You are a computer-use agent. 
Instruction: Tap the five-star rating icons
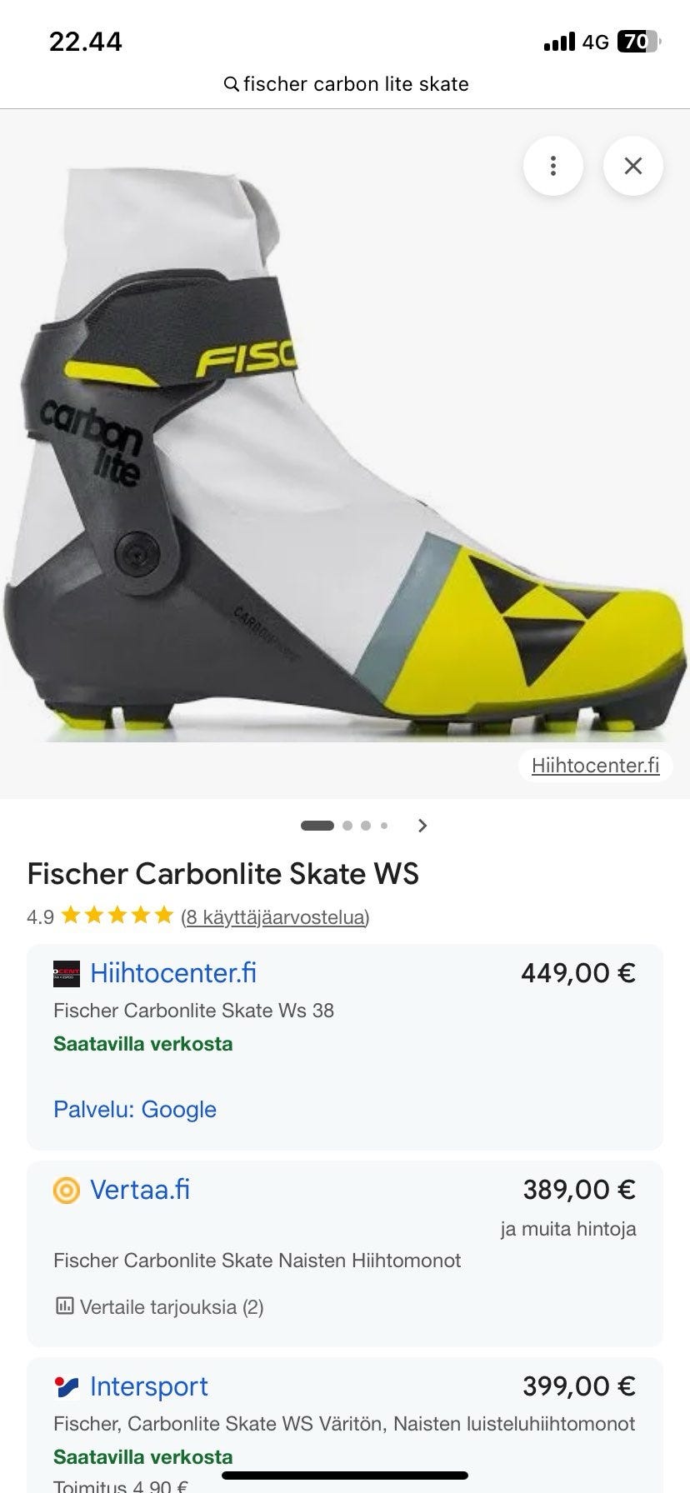[x=117, y=916]
